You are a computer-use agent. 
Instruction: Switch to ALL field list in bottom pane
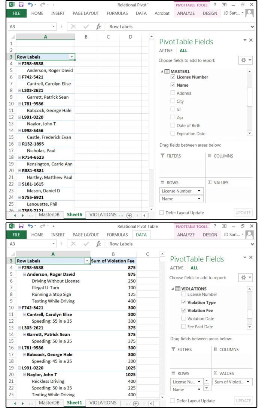pyautogui.click(x=194, y=268)
